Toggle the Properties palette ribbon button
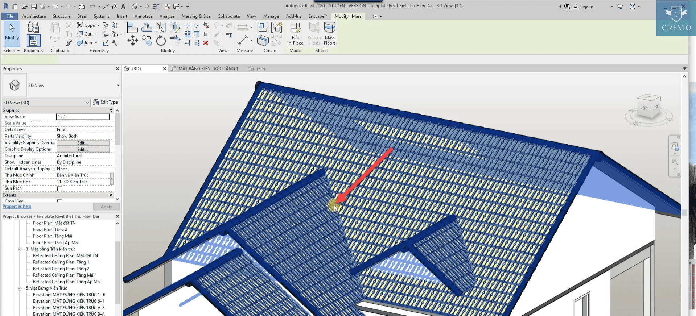The height and width of the screenshot is (316, 696). pyautogui.click(x=33, y=40)
